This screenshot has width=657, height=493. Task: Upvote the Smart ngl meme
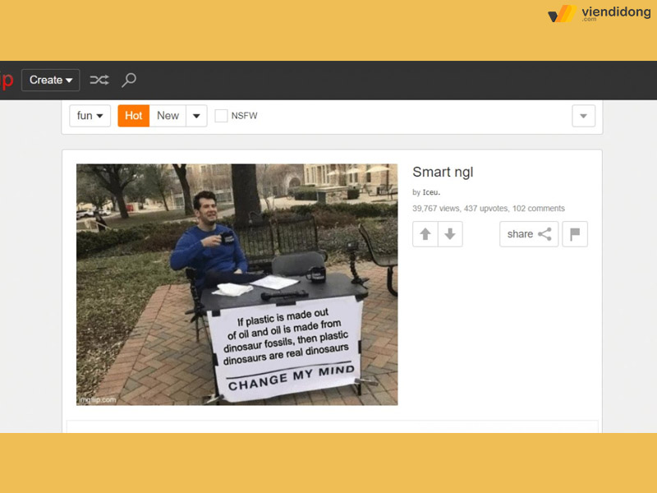click(425, 234)
